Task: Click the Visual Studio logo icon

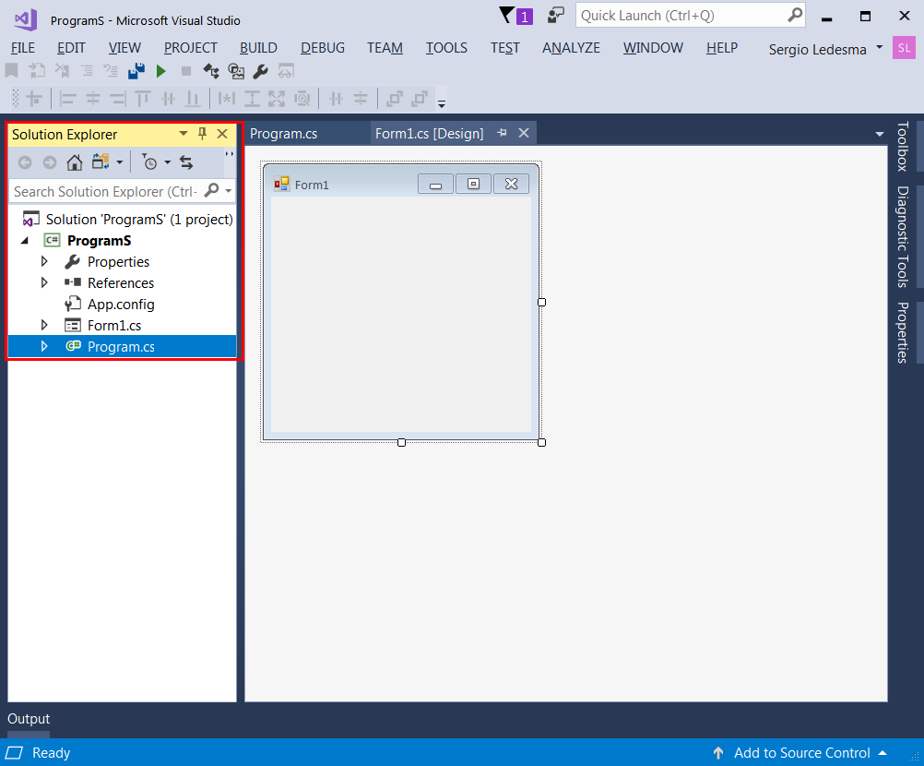Action: point(25,20)
